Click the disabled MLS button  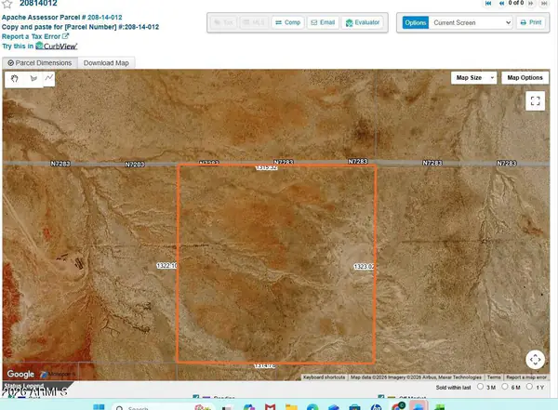tap(253, 22)
